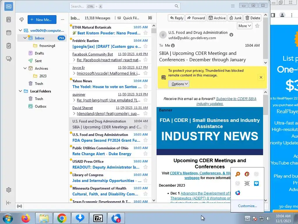The image size is (298, 224).
Task: Click the New Message button
Action: click(x=42, y=20)
